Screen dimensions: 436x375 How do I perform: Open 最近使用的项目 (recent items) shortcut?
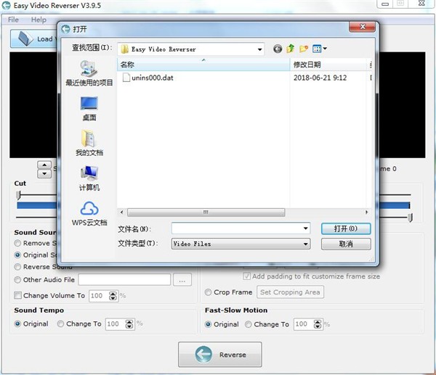(89, 73)
